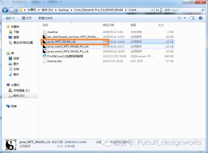
Task: Select ptc_distributed_services_WF5_Win64 crack icon
Action: [x=44, y=37]
